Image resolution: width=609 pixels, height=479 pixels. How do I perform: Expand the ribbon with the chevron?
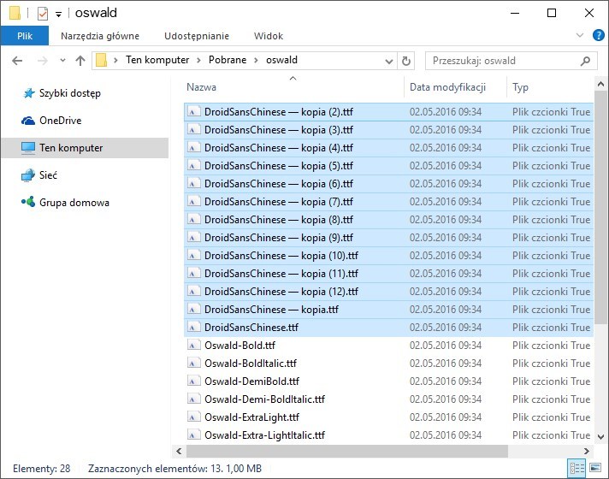pos(579,35)
